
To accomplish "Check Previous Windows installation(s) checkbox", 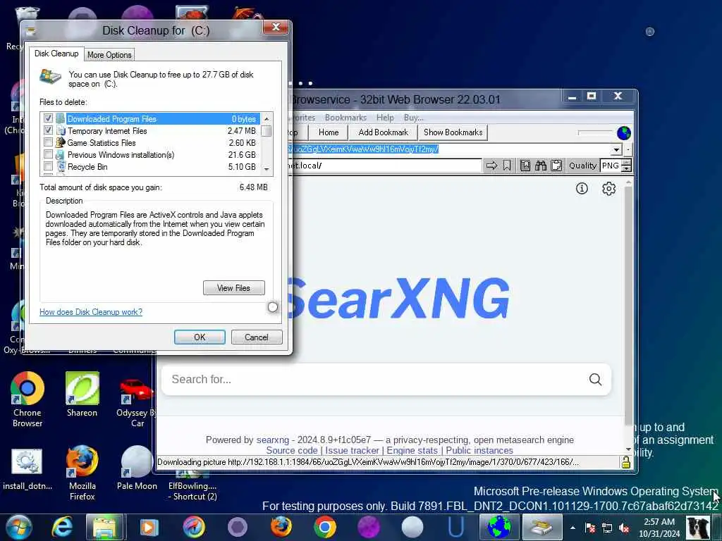I will (48, 154).
